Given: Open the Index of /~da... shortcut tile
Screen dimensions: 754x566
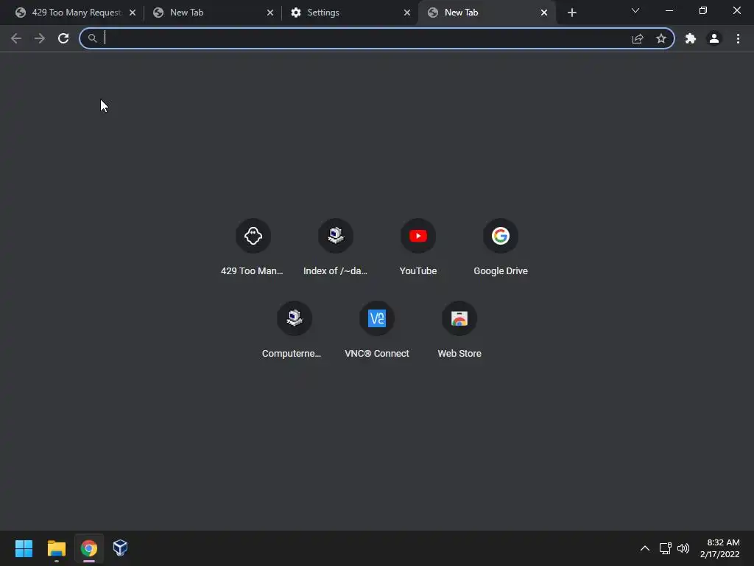Looking at the screenshot, I should pyautogui.click(x=335, y=248).
